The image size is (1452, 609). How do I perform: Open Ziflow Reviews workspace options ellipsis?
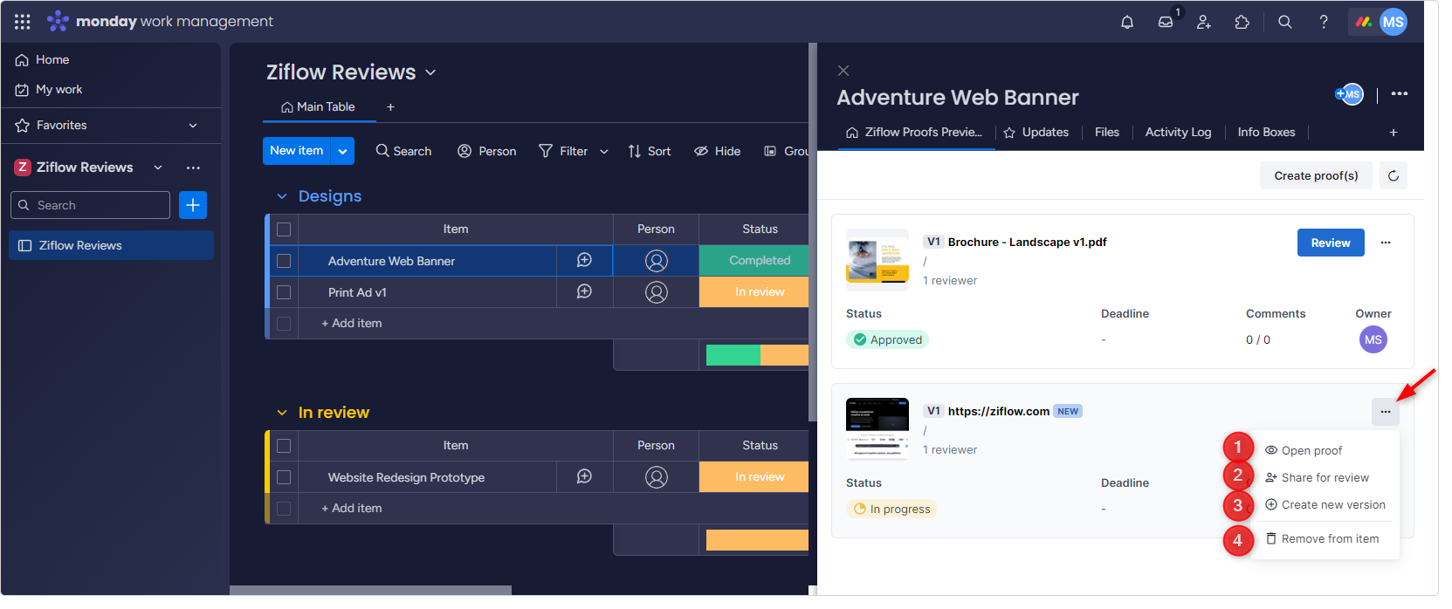point(193,168)
